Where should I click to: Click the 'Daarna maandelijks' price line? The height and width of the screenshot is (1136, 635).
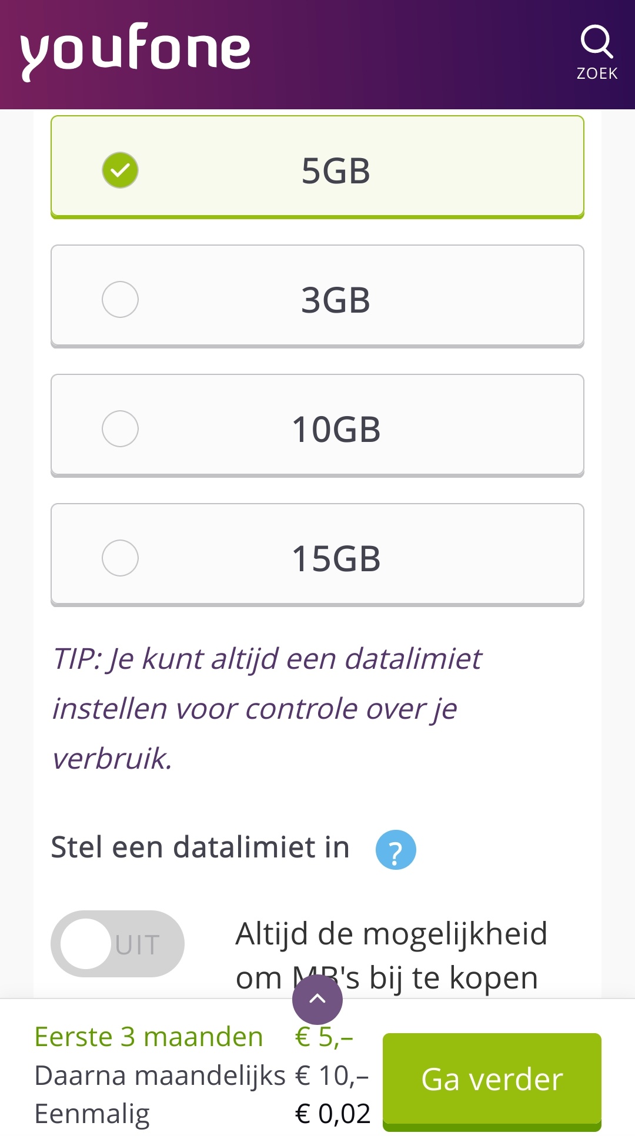(x=160, y=1075)
